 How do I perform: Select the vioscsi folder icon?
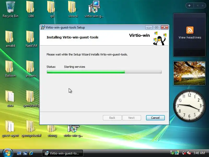click(x=73, y=9)
